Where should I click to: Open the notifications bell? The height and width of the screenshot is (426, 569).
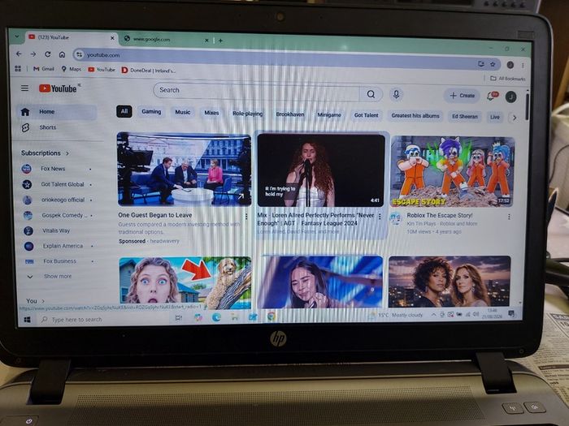pyautogui.click(x=492, y=96)
